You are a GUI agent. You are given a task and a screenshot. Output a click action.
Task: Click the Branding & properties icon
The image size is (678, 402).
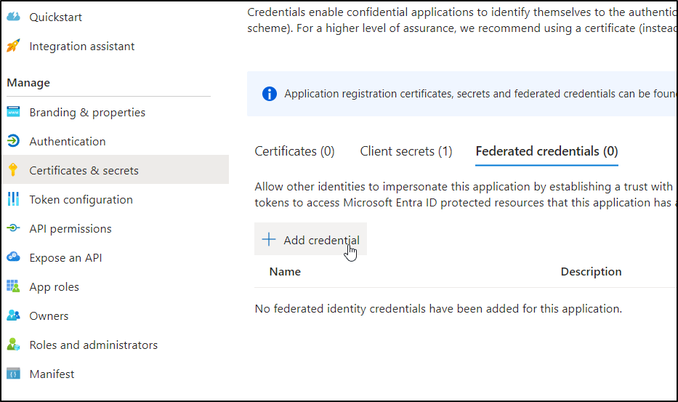(x=13, y=112)
